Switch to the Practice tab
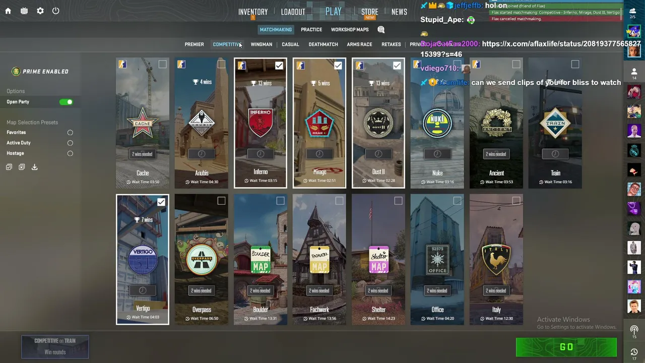The width and height of the screenshot is (645, 363). pyautogui.click(x=311, y=30)
